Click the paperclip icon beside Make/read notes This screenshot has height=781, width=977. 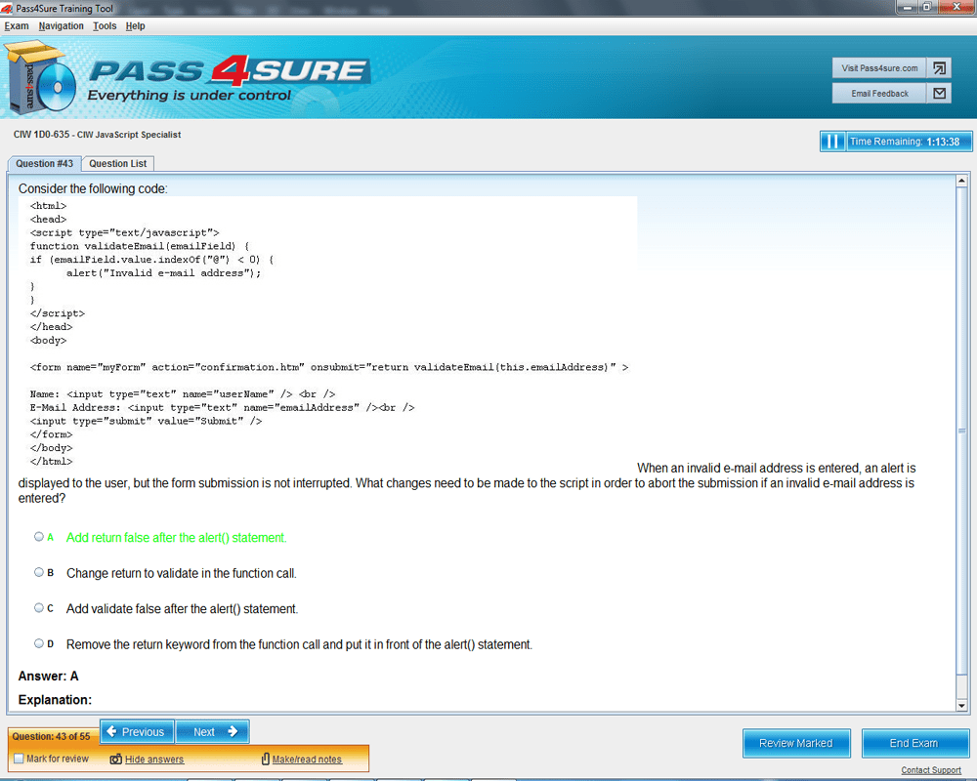(x=266, y=760)
